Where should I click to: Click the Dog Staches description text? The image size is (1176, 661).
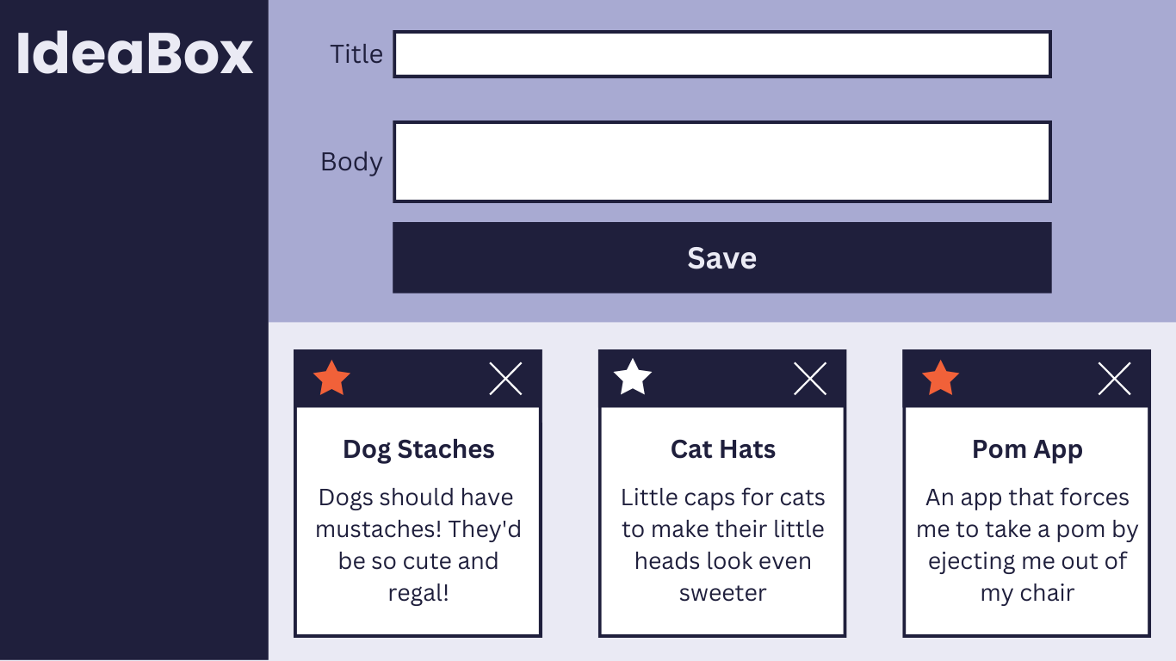418,545
